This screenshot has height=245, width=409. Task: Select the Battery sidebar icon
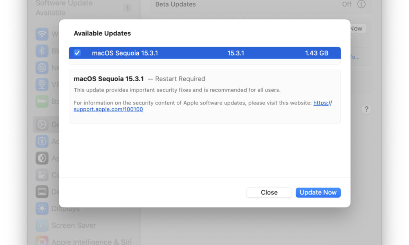pos(42,101)
